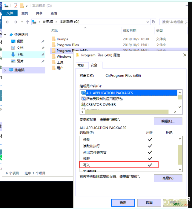Click the 下载 downloads icon in quick access
Viewport: 192px width, 209px height.
point(13,54)
